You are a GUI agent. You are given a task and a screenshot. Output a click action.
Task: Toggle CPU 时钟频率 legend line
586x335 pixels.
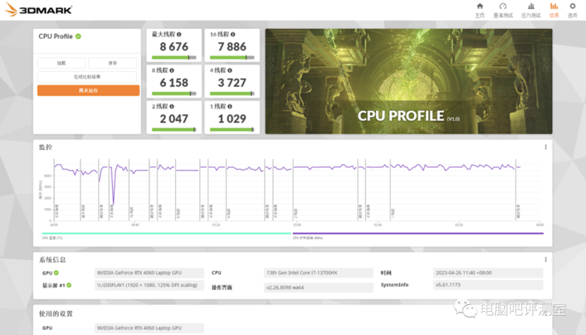(418, 234)
